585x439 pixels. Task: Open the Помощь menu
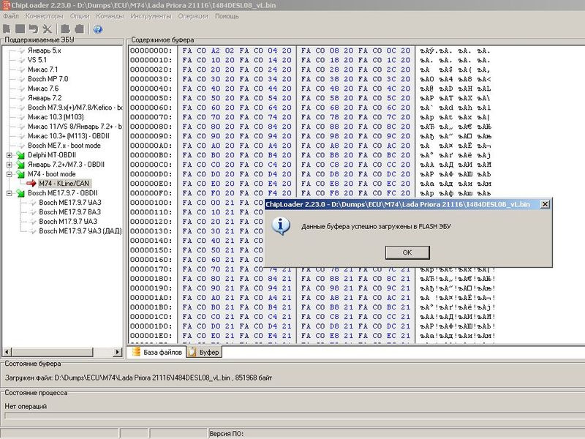coord(227,16)
